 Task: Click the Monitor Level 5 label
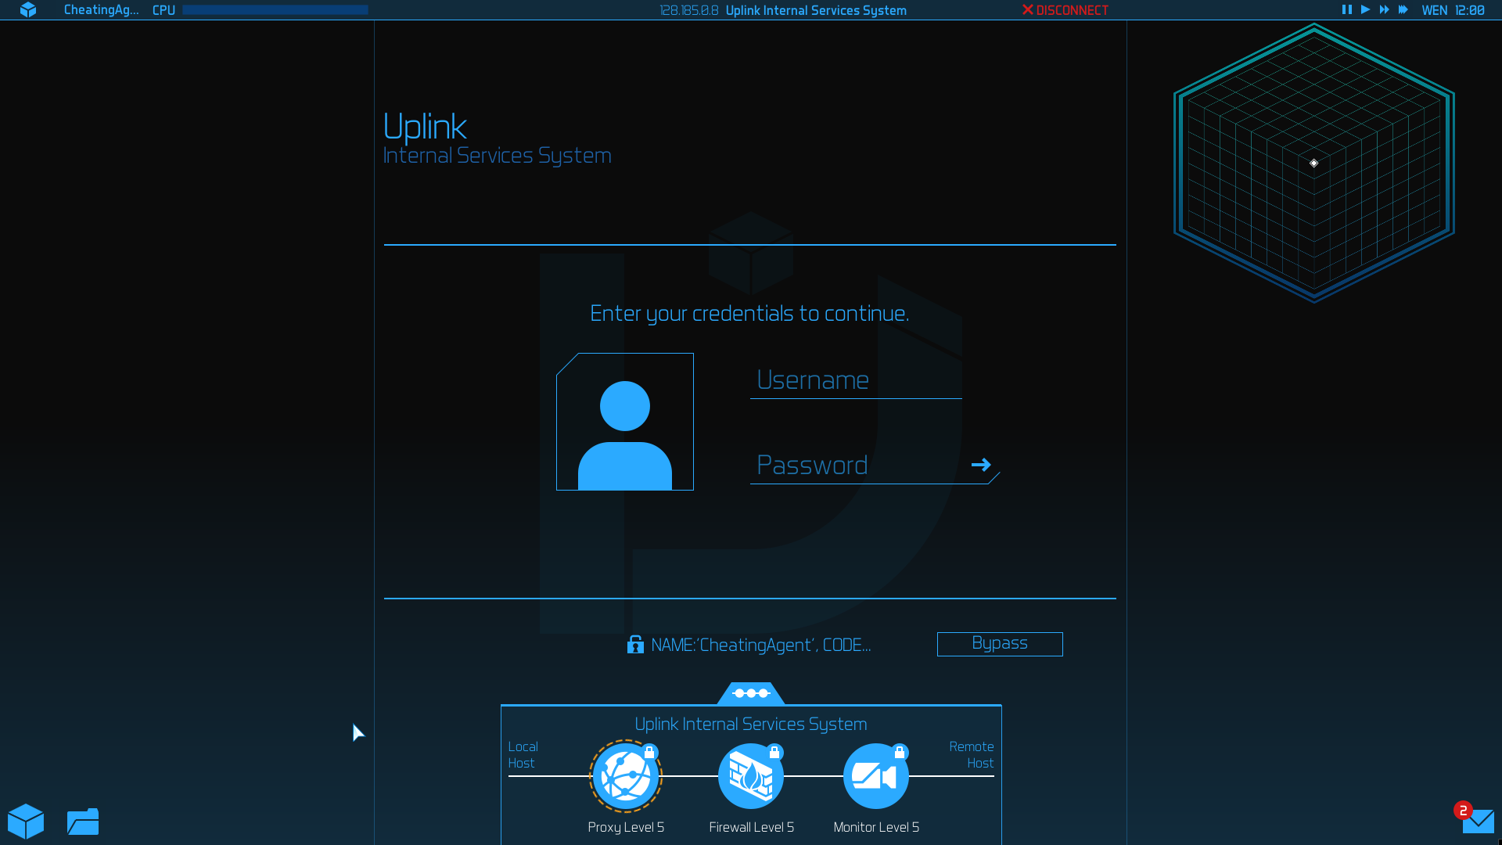876,827
